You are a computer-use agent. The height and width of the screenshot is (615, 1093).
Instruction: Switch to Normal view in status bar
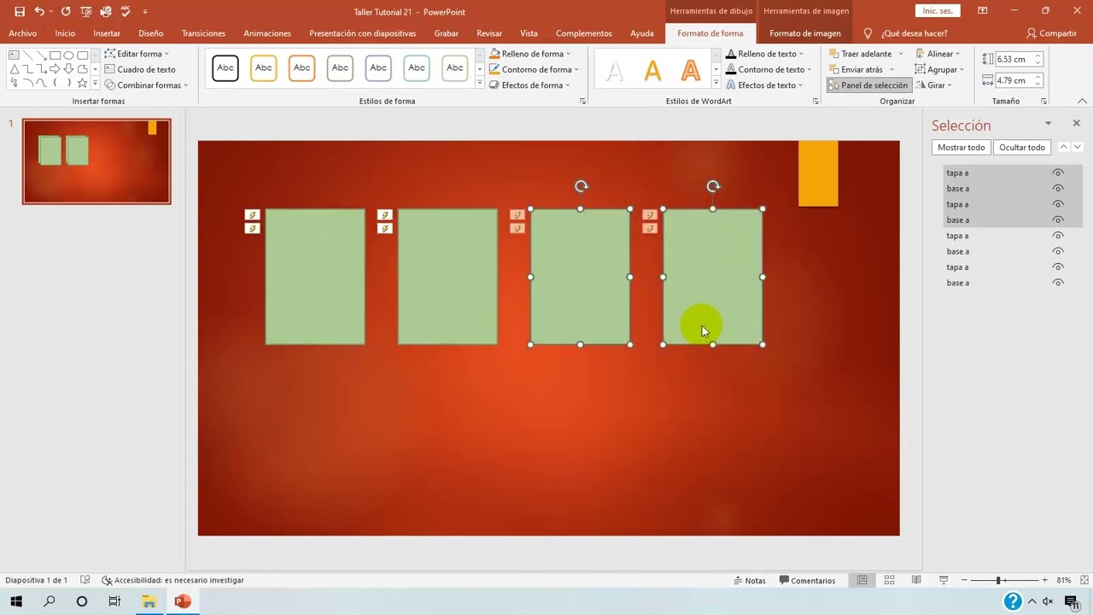[862, 580]
